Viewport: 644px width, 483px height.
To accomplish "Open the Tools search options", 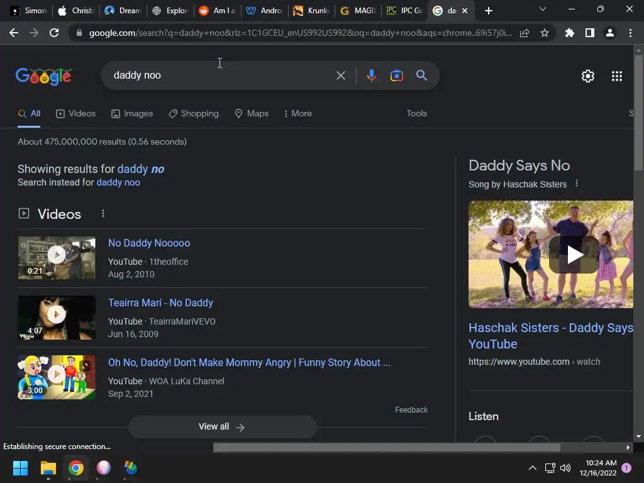I will pos(416,114).
